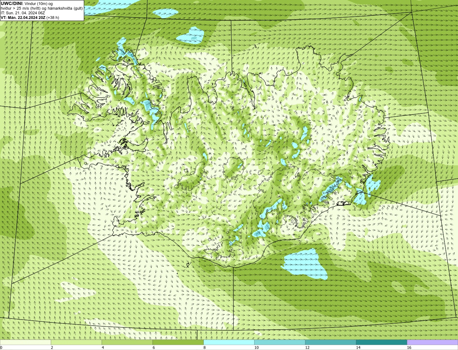Click the legend tick label 8
The image size is (458, 350).
pyautogui.click(x=205, y=347)
